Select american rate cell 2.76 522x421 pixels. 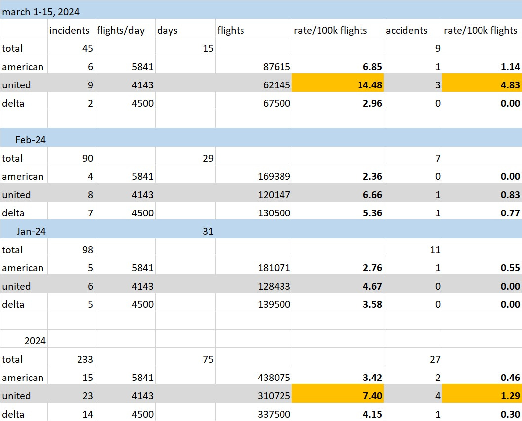[338, 266]
